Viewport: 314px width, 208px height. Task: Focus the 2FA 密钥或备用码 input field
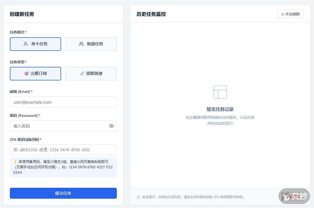(x=63, y=150)
